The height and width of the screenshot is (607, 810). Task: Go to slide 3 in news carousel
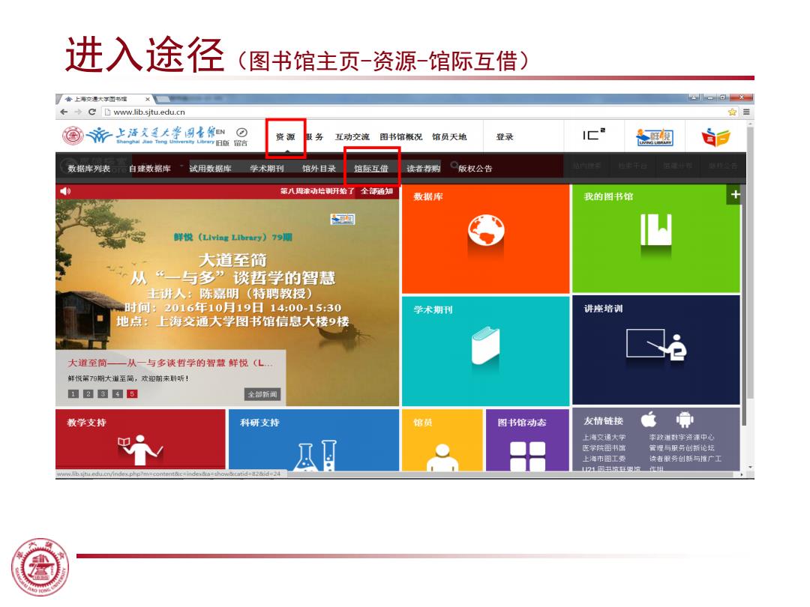(103, 394)
